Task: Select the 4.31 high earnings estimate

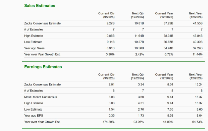Action: 141,103
